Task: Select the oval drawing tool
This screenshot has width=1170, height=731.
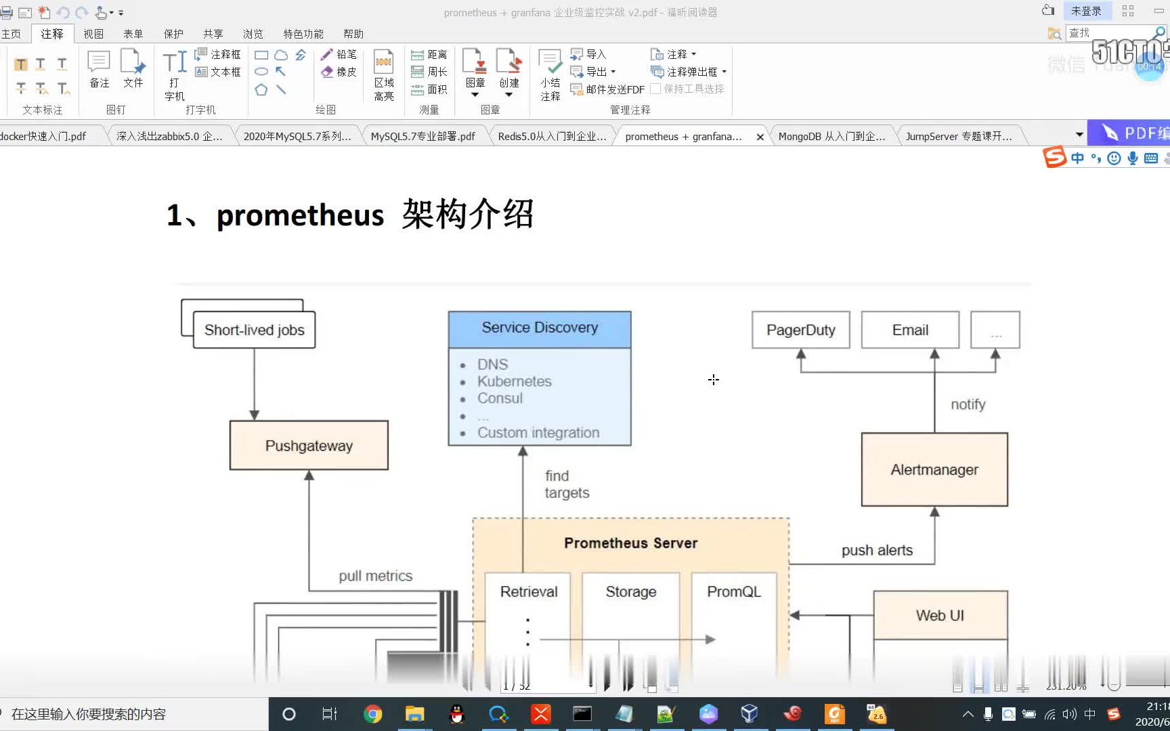Action: pyautogui.click(x=261, y=72)
